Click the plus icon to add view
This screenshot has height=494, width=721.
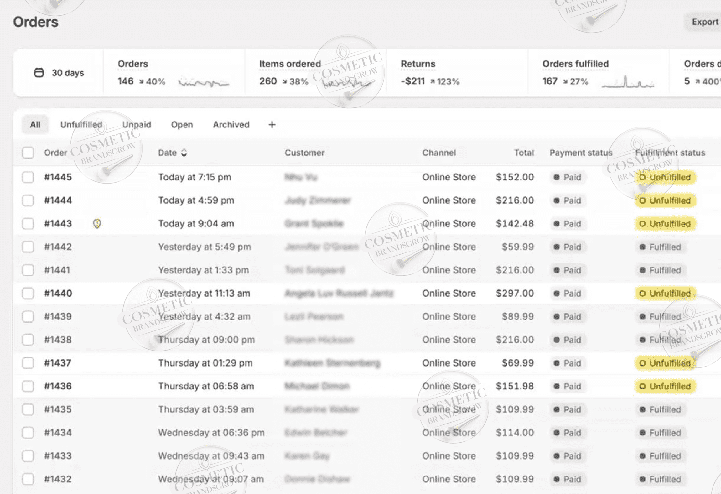point(272,125)
